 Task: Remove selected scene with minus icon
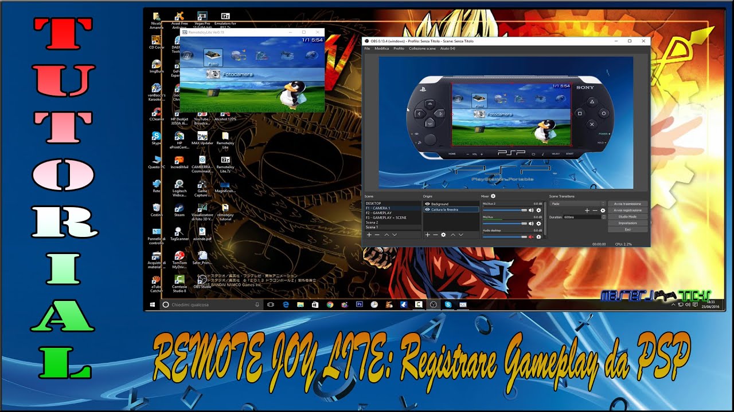coord(377,235)
